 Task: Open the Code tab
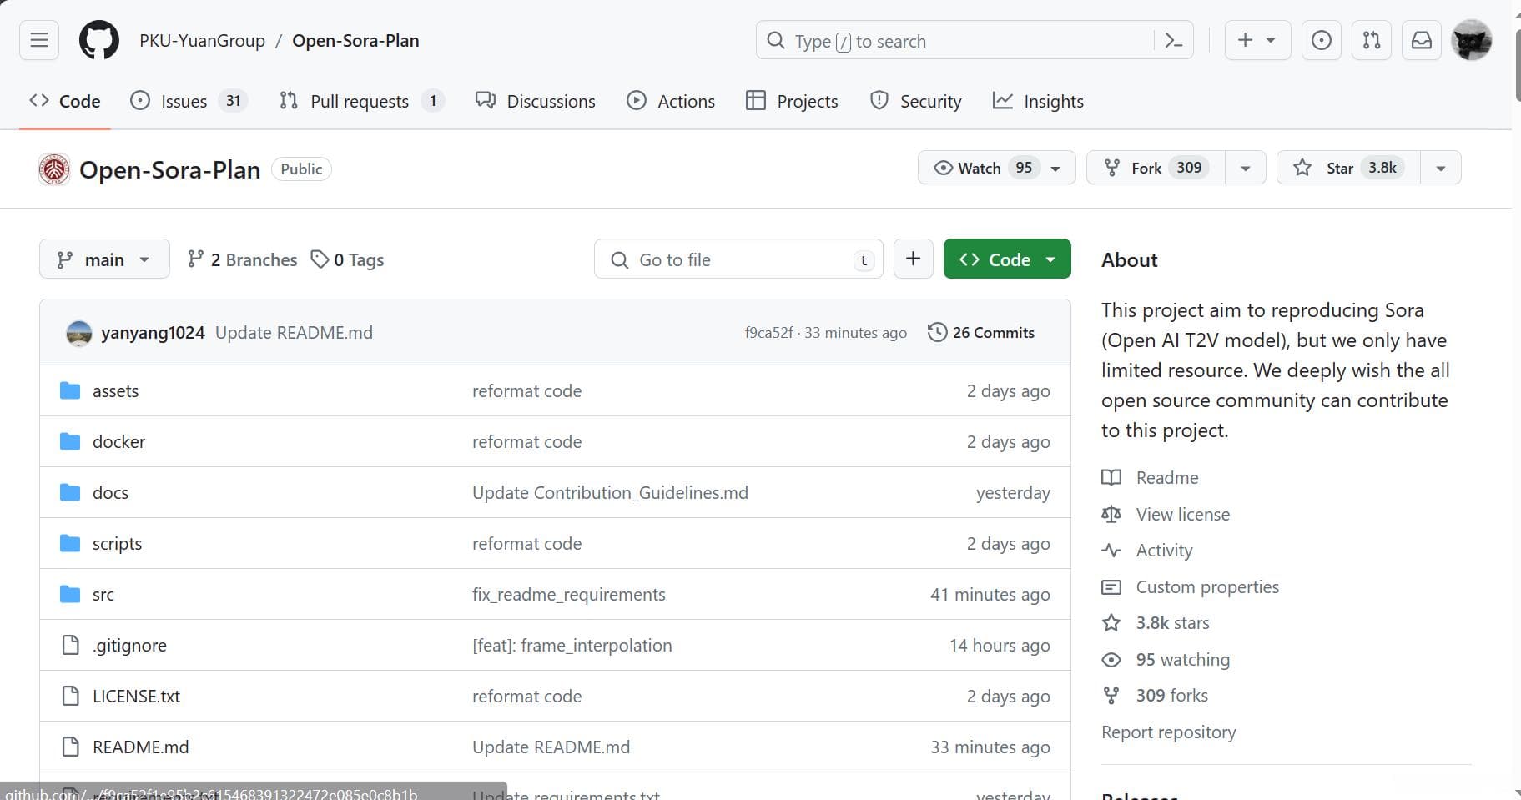point(65,101)
